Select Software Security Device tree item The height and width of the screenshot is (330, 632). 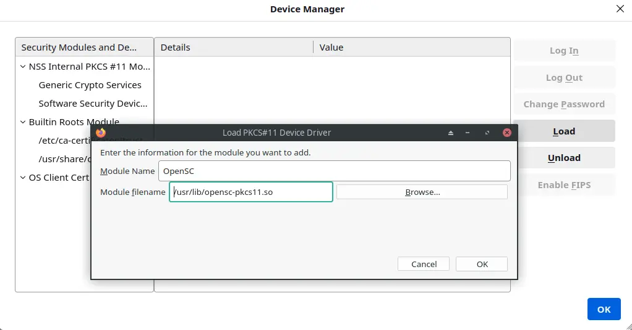93,104
